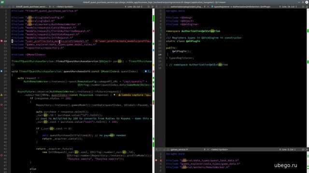Click QmlPlugin class name on line 10
Image resolution: width=309 pixels, height=173 pixels.
(193, 41)
